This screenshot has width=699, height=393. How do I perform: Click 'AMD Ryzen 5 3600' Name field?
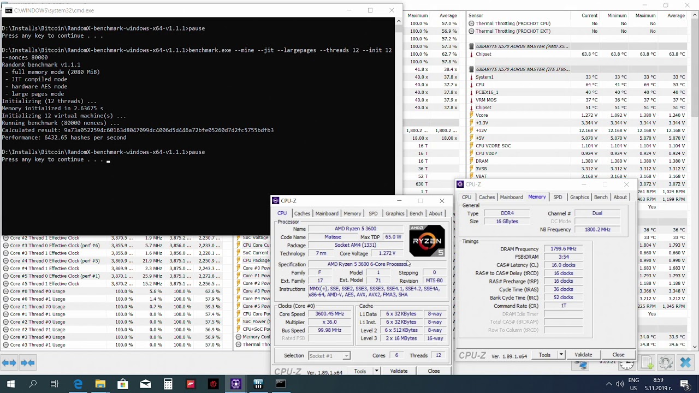coord(356,229)
